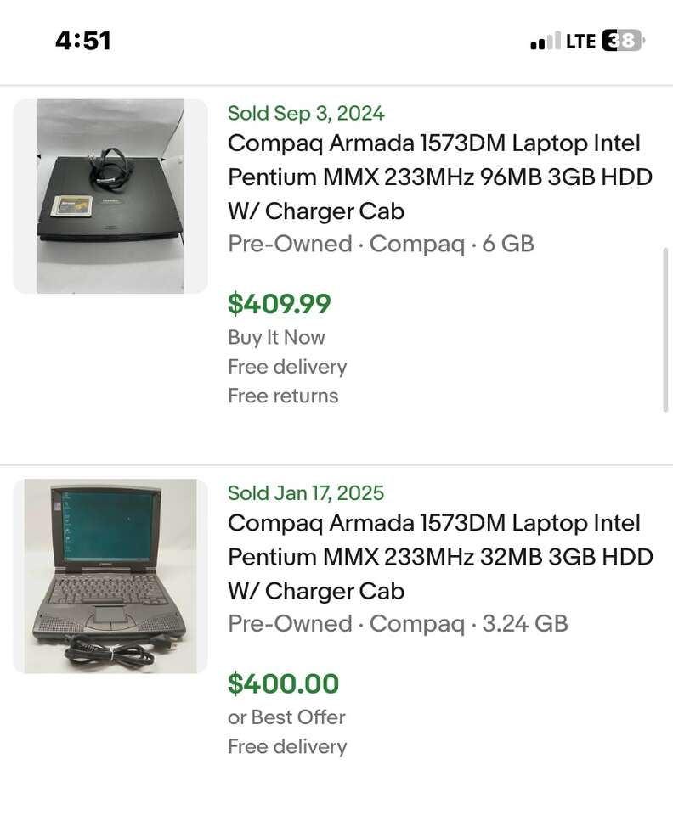The width and height of the screenshot is (673, 815).
Task: Tap Free delivery under the $409.99 listing
Action: (x=287, y=367)
